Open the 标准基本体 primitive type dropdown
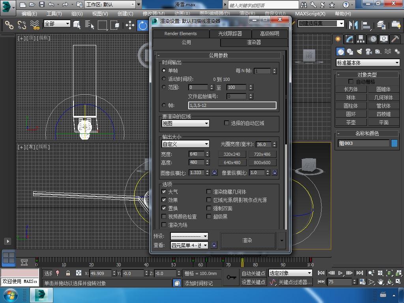The image size is (404, 303). click(368, 63)
